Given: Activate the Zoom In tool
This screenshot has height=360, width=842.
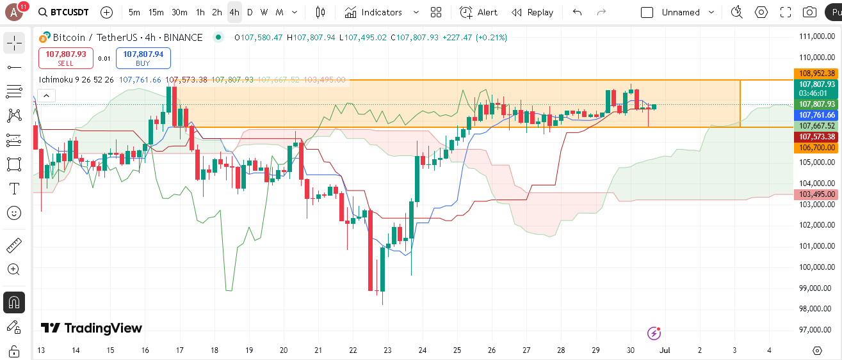Looking at the screenshot, I should (x=14, y=270).
